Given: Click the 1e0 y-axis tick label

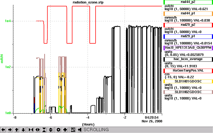Looking at the screenshot, I should point(8,113).
